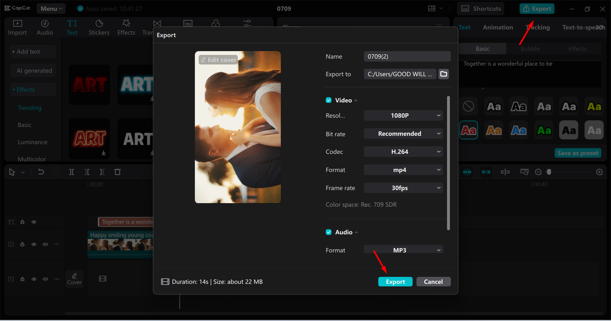The width and height of the screenshot is (611, 321).
Task: Click Edit cover on the preview
Action: click(218, 60)
